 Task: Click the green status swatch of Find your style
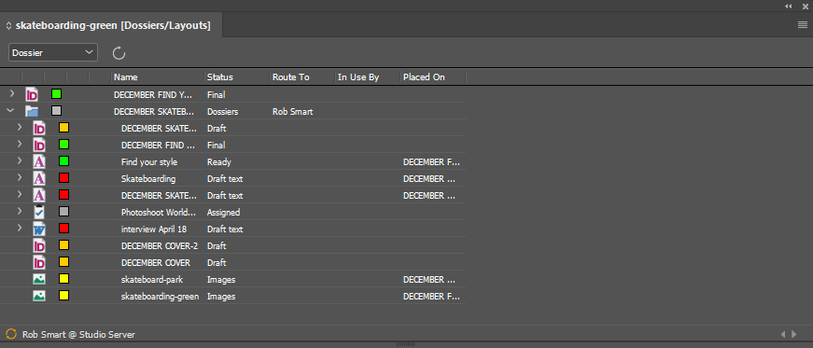click(x=63, y=161)
